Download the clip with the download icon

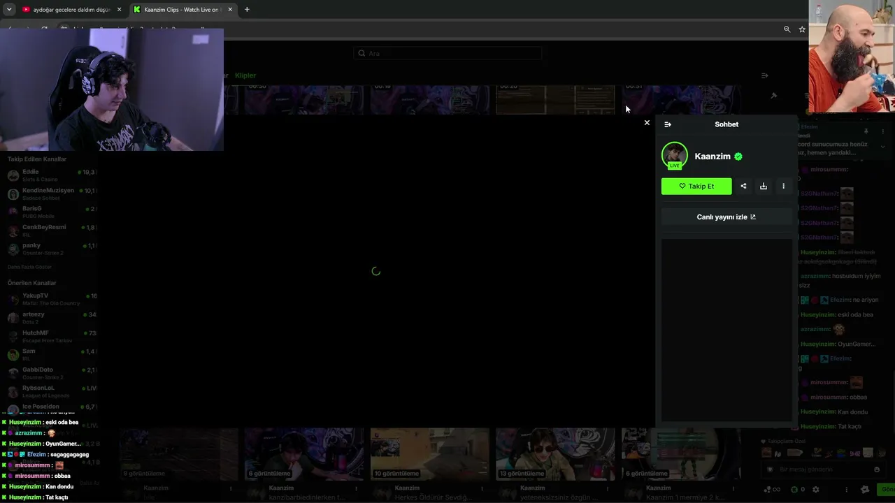click(x=764, y=186)
